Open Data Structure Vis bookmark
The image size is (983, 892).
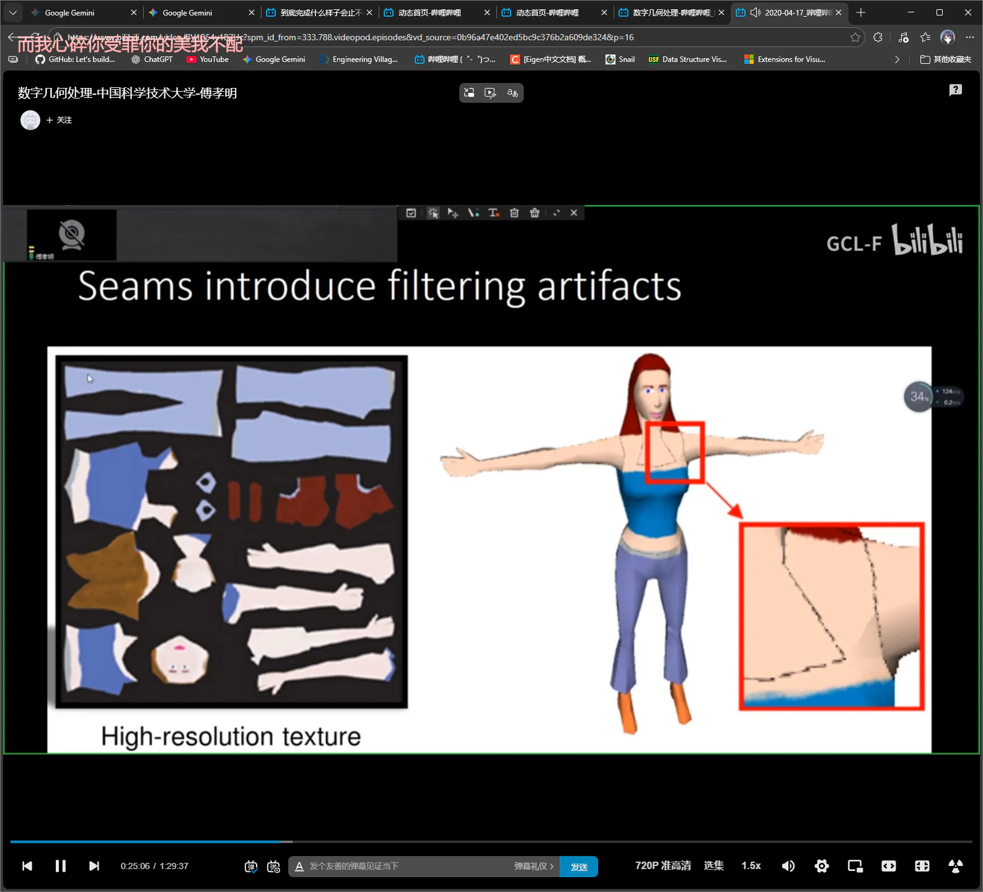tap(687, 59)
